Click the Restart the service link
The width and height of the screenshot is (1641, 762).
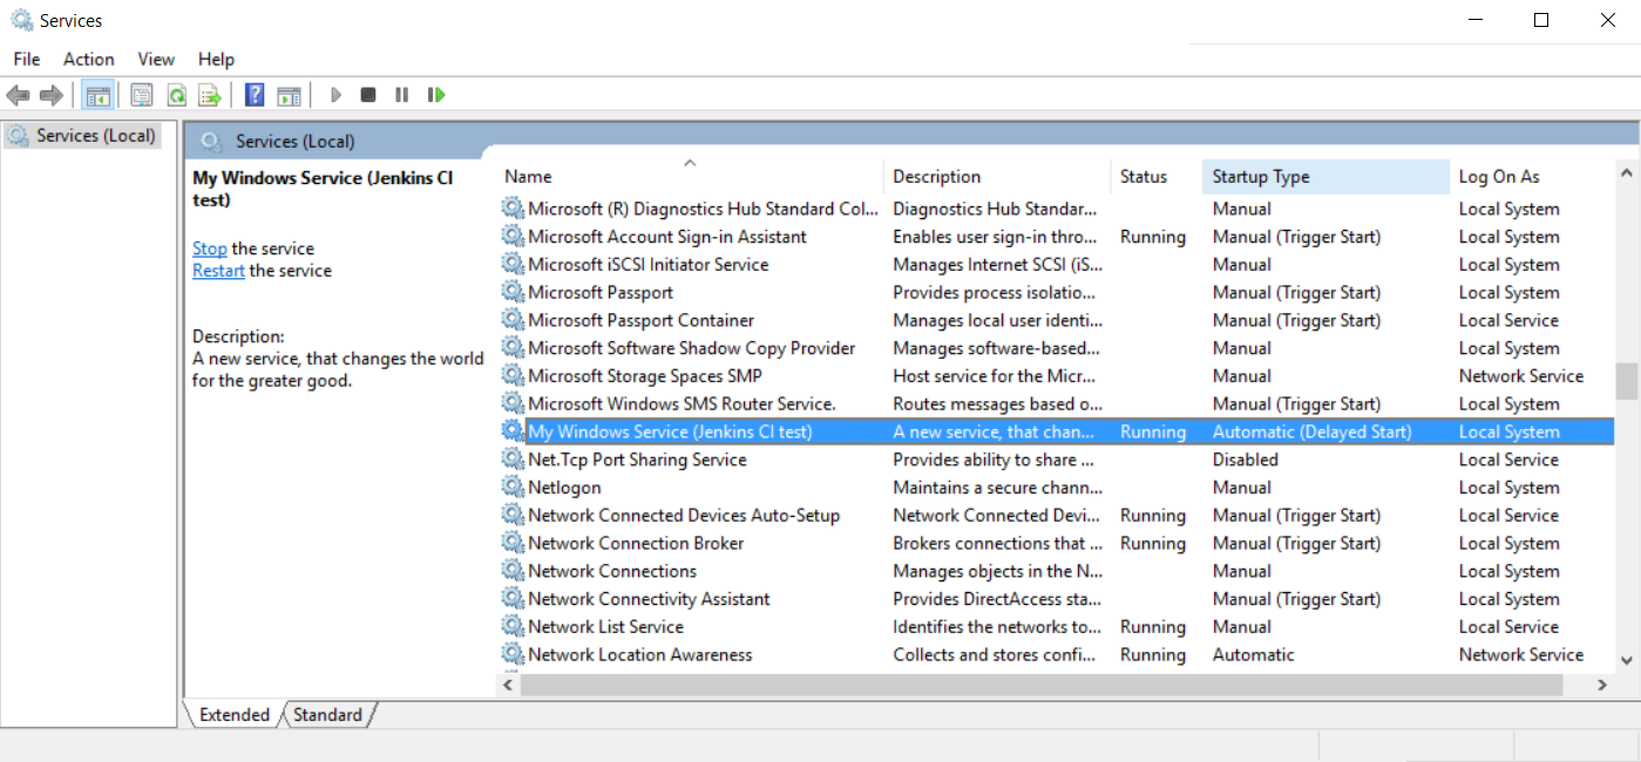pyautogui.click(x=218, y=271)
